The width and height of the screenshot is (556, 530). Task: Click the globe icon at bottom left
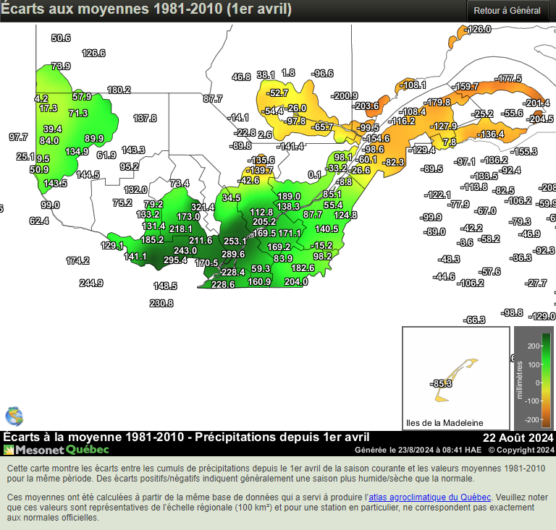click(14, 416)
